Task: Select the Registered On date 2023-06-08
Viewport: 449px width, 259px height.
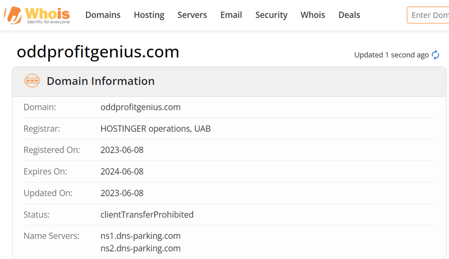Action: point(122,150)
